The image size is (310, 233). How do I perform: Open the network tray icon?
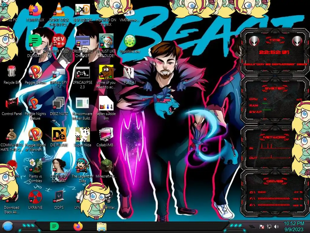point(269,226)
